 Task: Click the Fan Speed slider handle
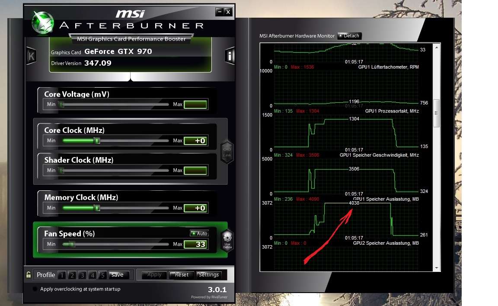73,244
